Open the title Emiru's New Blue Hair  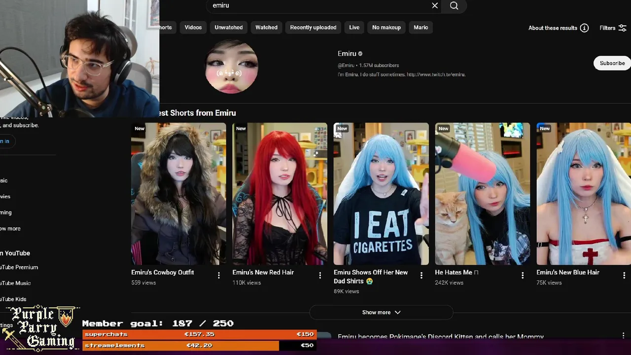(x=568, y=272)
